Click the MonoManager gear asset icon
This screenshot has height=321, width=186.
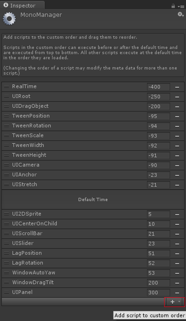pyautogui.click(x=9, y=19)
